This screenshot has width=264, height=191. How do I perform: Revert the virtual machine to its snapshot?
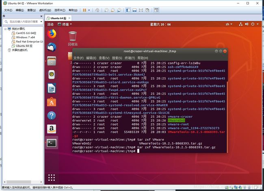tap(113, 10)
